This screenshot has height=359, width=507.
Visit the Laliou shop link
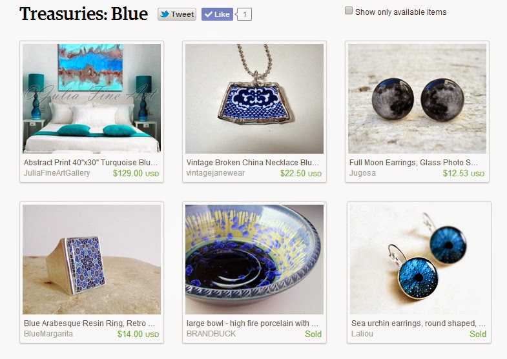point(362,334)
